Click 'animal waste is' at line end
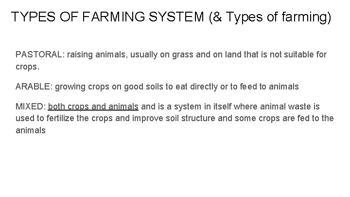Viewport: 350px width, 197px height. 306,107
